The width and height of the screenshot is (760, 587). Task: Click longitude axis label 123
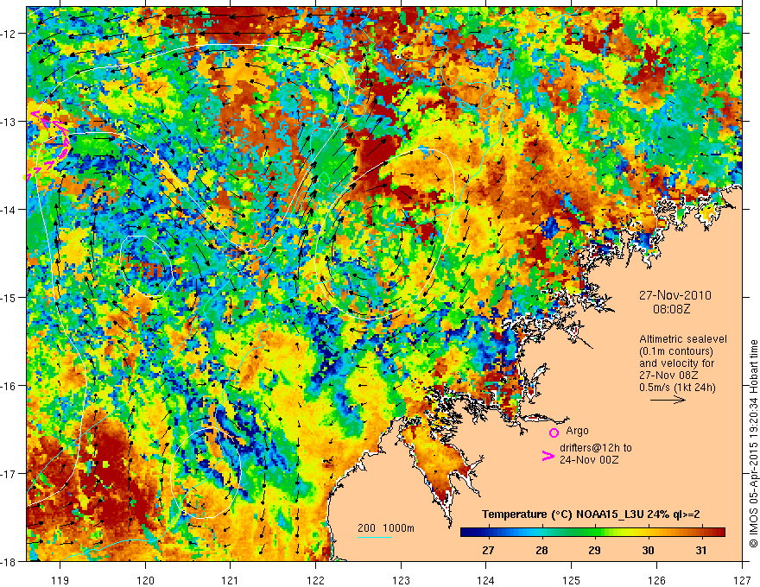(x=401, y=580)
